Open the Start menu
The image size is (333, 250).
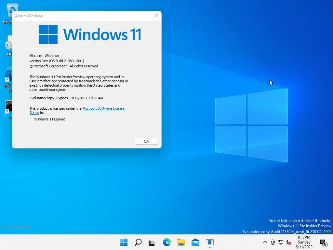pyautogui.click(x=124, y=242)
